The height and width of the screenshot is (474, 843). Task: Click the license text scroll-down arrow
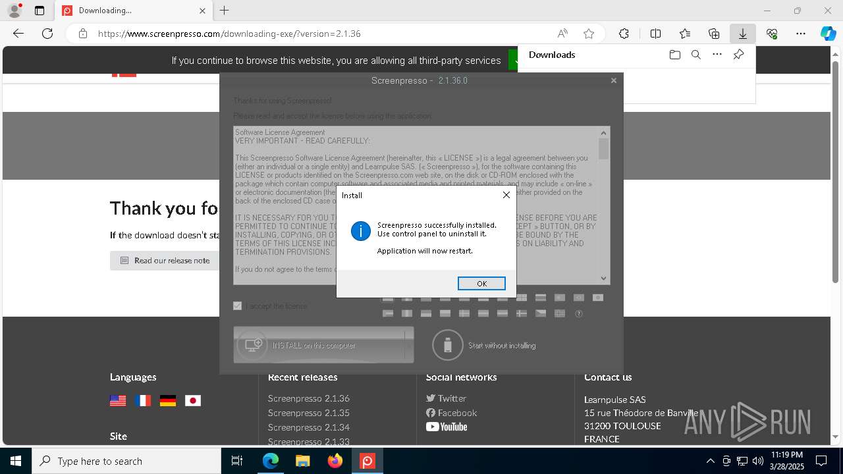tap(603, 278)
